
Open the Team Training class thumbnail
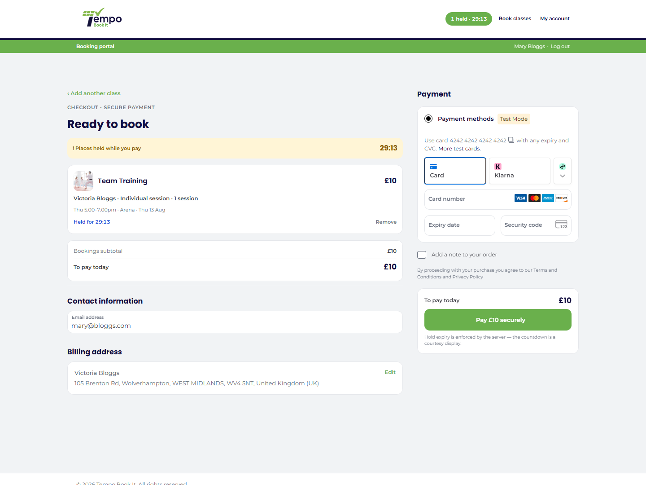(83, 181)
